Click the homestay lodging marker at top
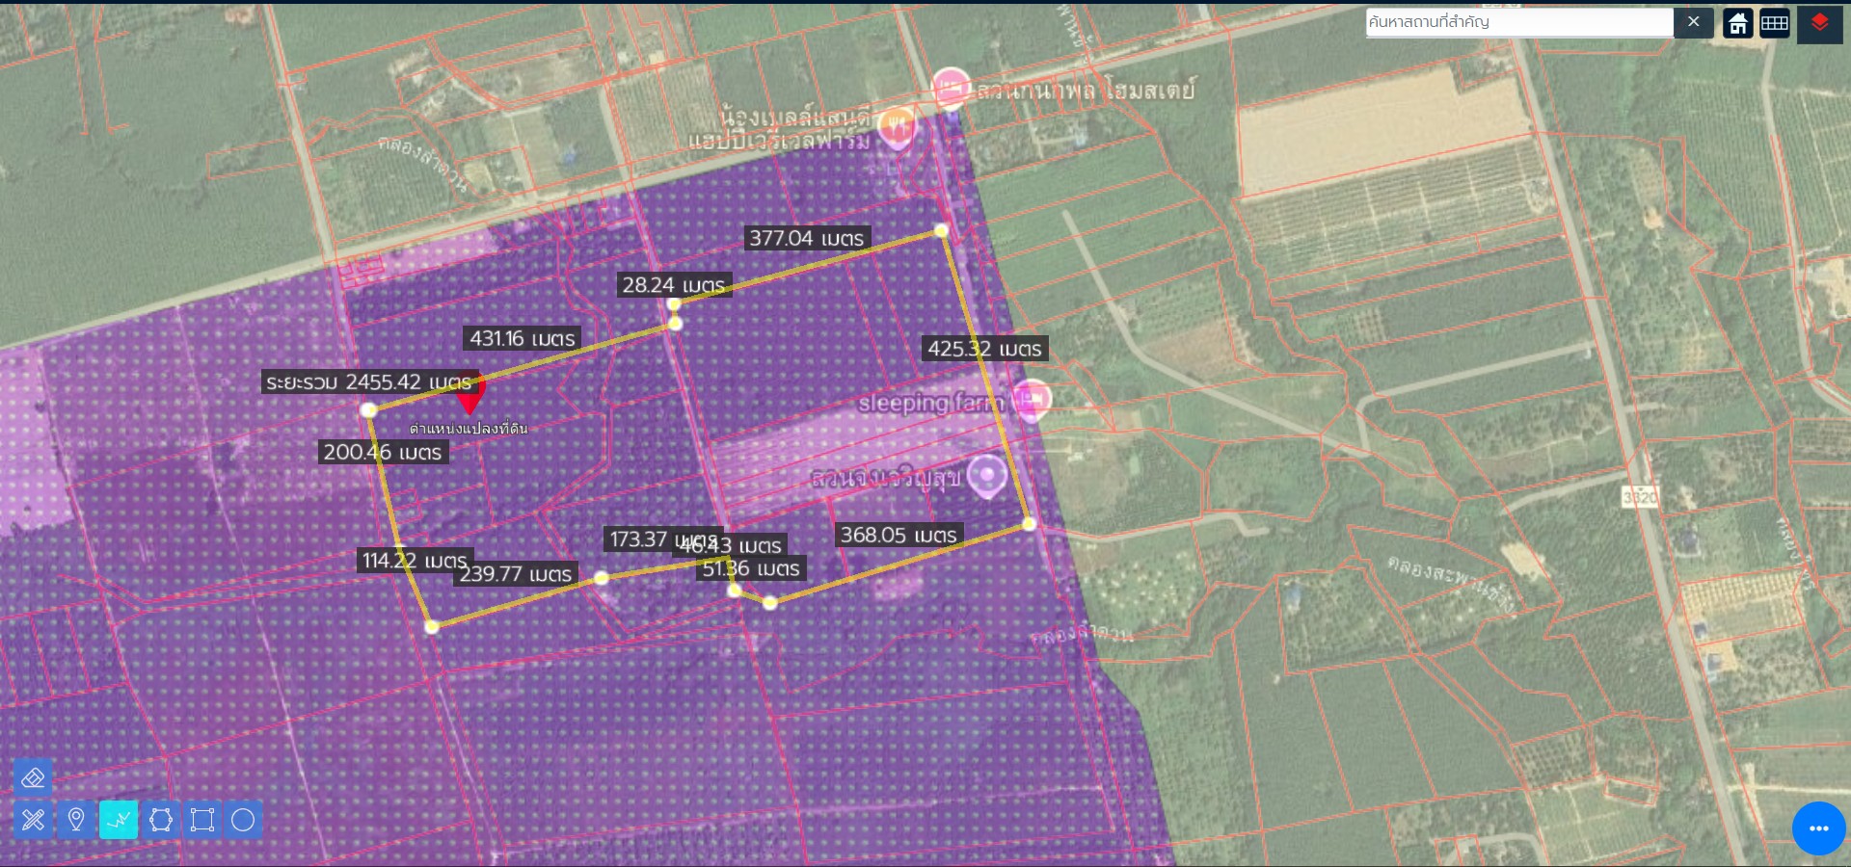 (x=951, y=89)
